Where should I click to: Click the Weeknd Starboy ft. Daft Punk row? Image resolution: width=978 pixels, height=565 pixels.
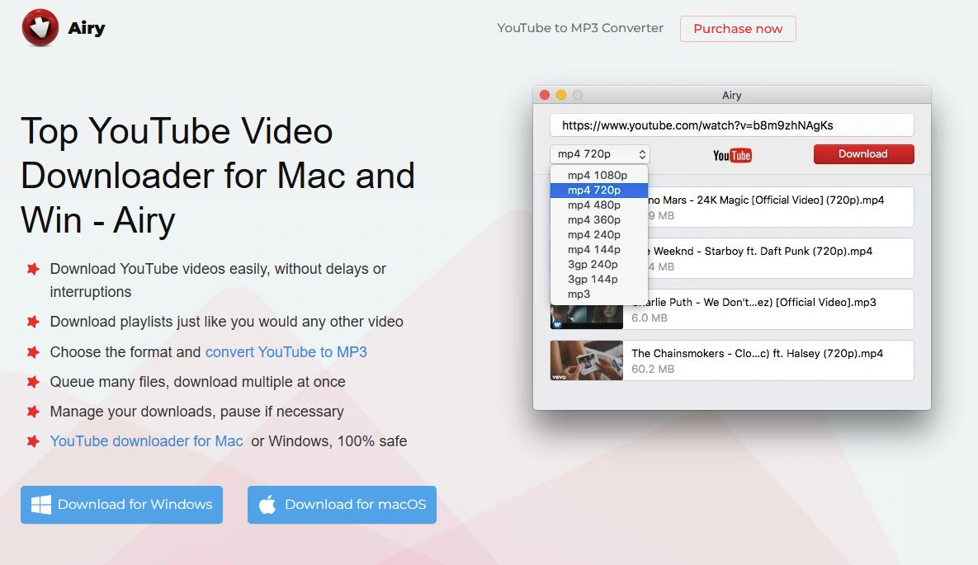pos(780,258)
